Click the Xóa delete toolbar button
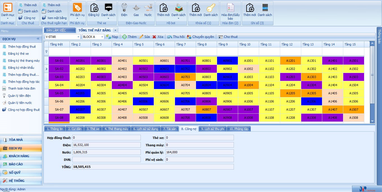382x192 pixels. (158, 37)
